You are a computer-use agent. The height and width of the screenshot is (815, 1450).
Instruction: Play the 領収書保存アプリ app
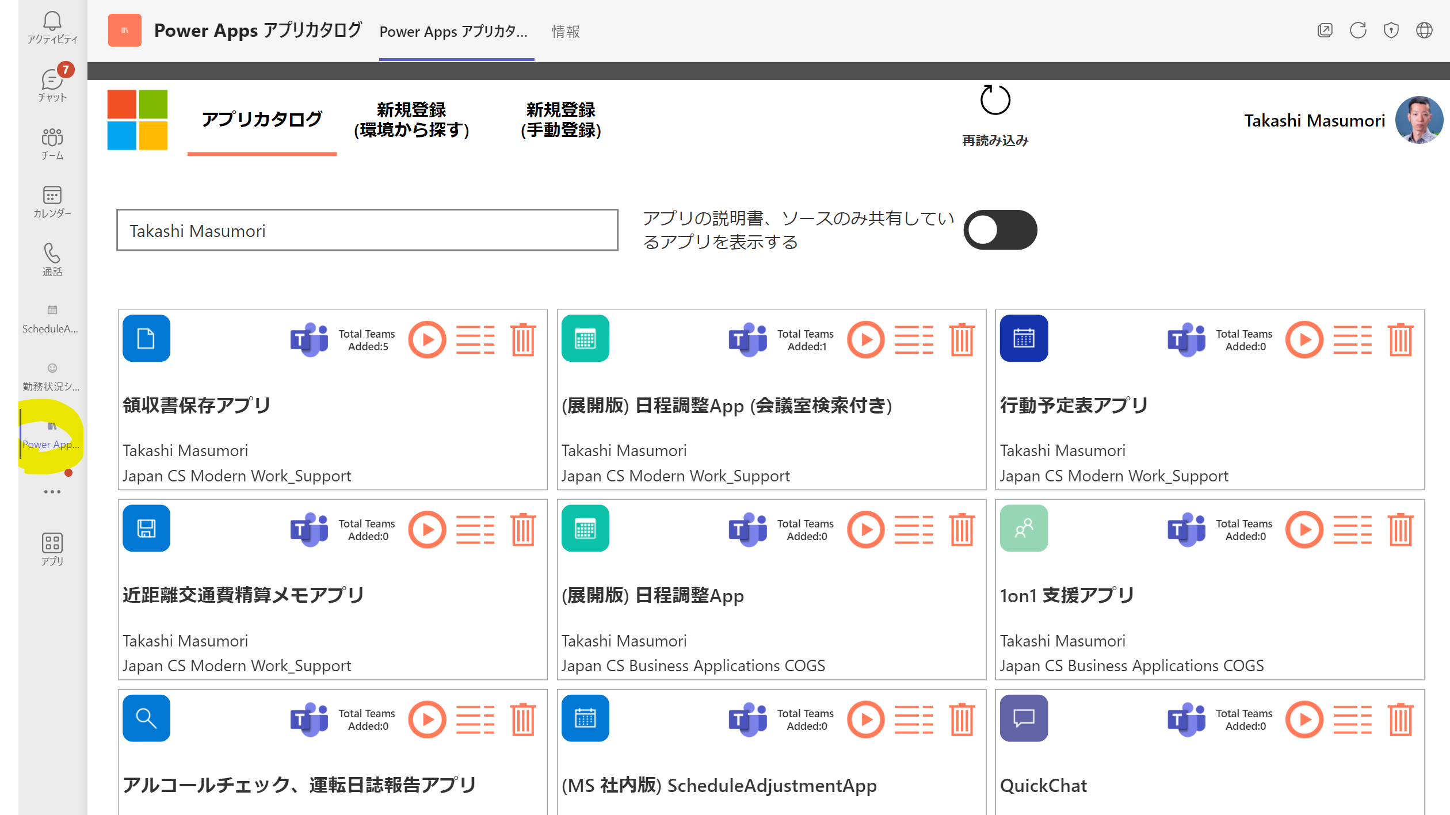(427, 339)
